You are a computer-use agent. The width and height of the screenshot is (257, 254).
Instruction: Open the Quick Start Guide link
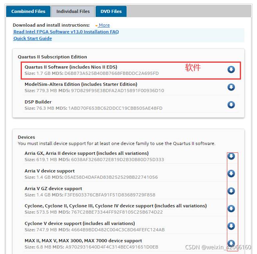[x=33, y=38]
